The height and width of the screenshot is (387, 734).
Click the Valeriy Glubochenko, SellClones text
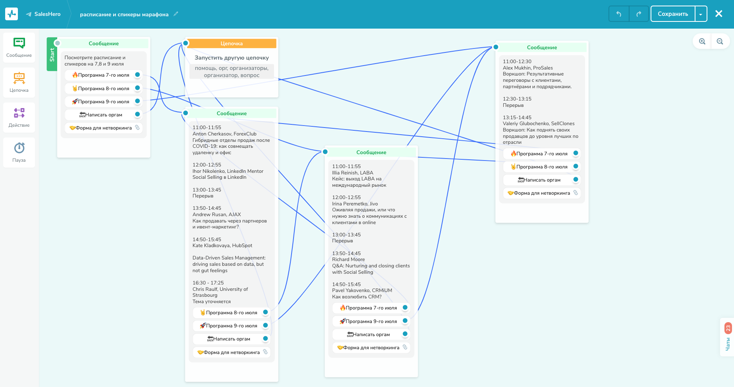pos(539,124)
